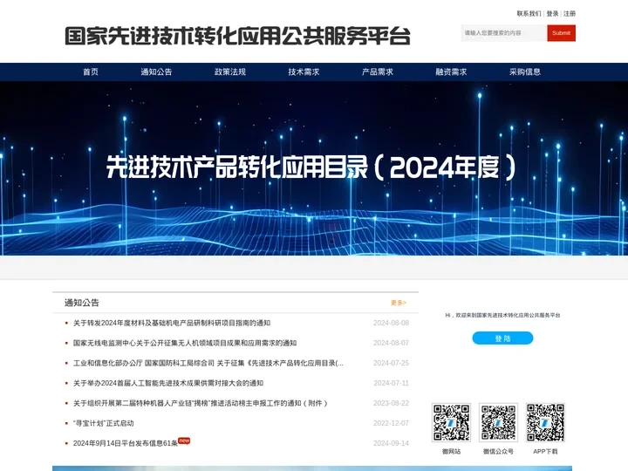Click the APP下载 label

[x=545, y=452]
